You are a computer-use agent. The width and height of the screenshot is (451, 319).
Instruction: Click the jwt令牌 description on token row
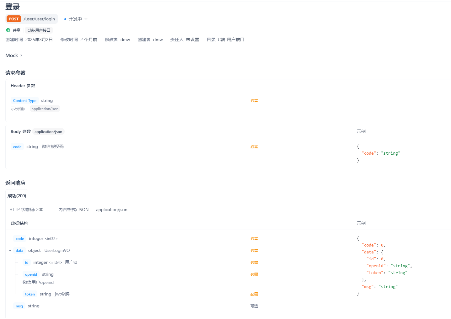coord(62,294)
